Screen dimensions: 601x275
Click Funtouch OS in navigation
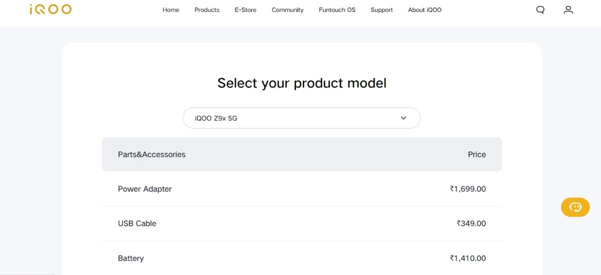337,10
